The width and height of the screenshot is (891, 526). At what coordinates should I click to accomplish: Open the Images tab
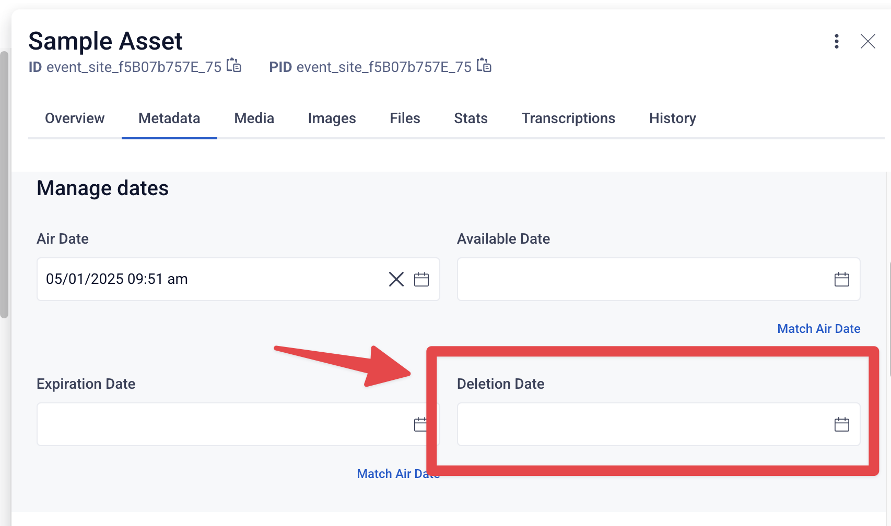(332, 118)
